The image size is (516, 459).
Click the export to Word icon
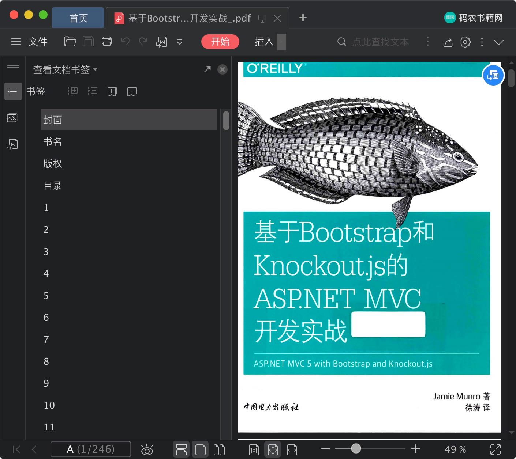coord(161,41)
